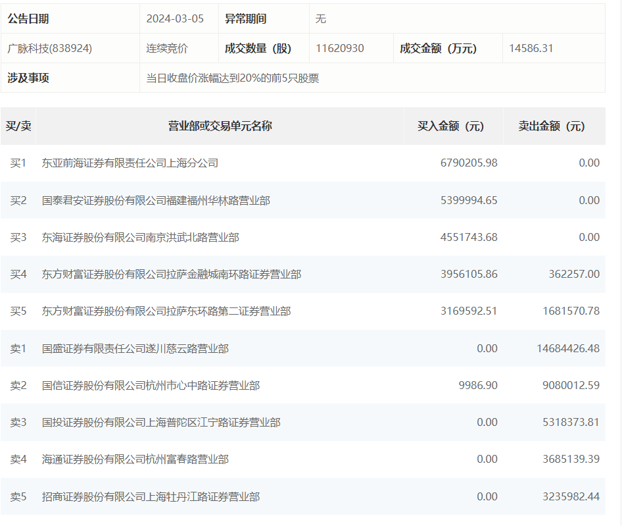Click the 营业部或交易单元名称 column header
Screen dimensions: 622x526
click(220, 126)
